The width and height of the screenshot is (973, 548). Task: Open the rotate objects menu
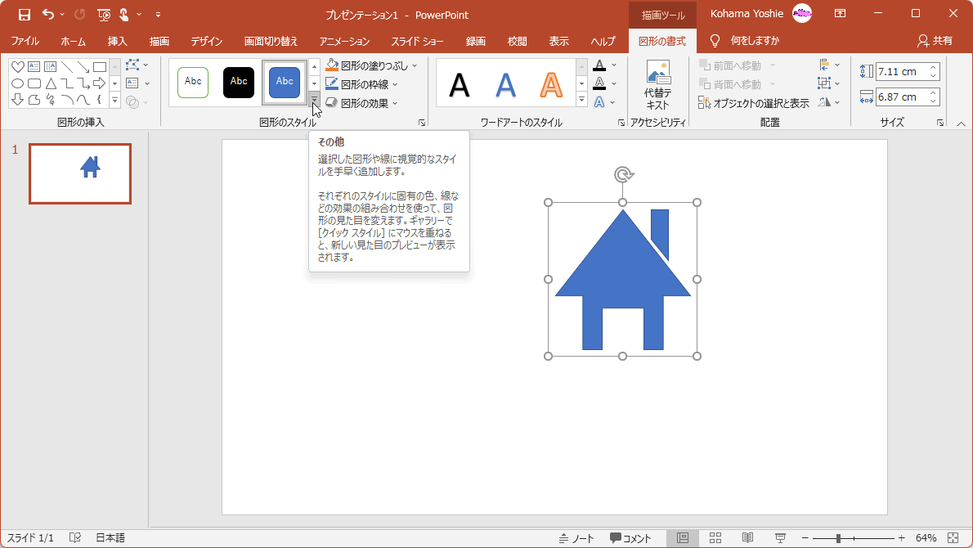click(x=829, y=101)
